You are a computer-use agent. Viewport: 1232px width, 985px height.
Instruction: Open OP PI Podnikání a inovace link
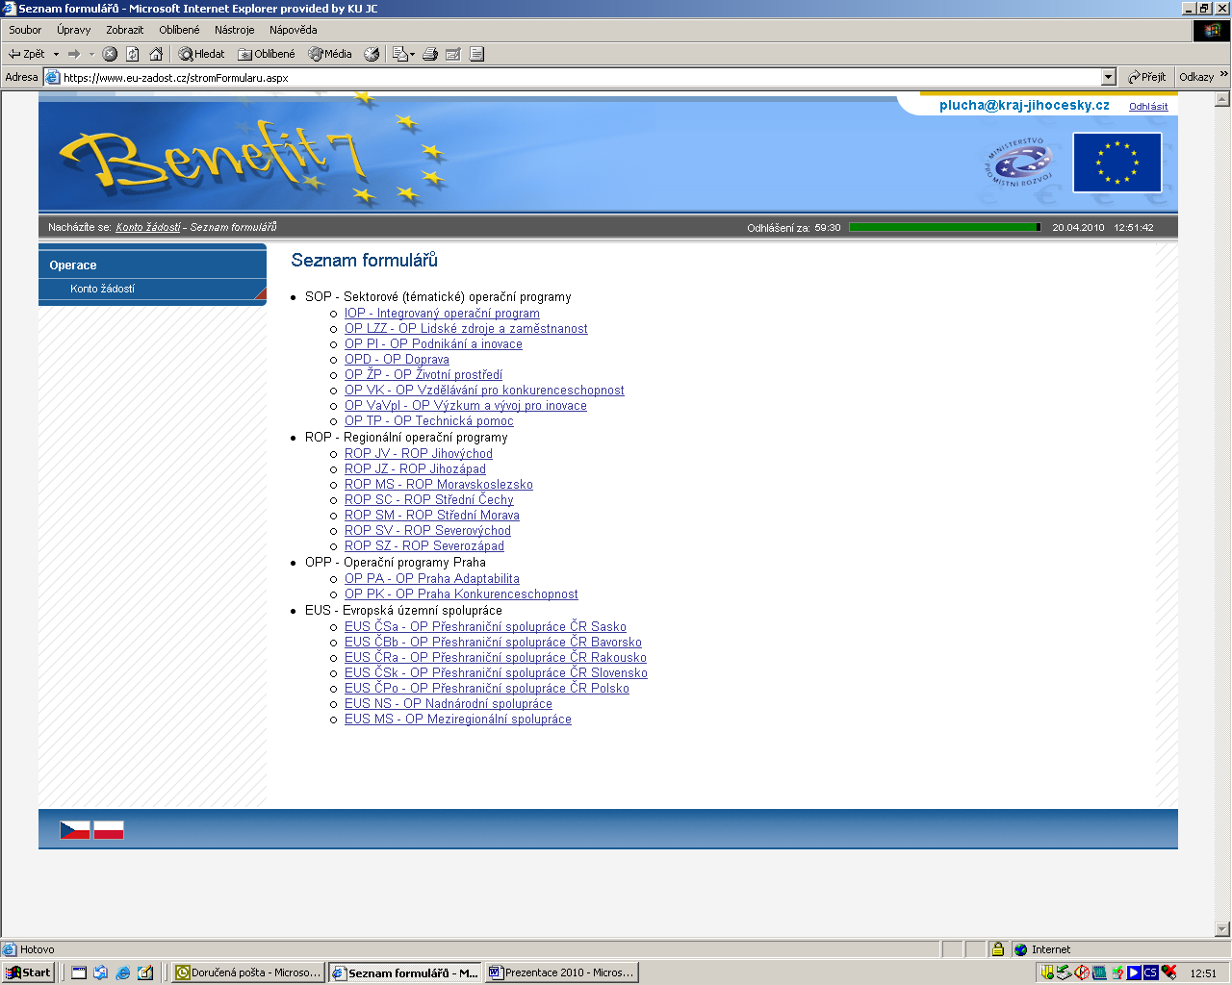[433, 344]
